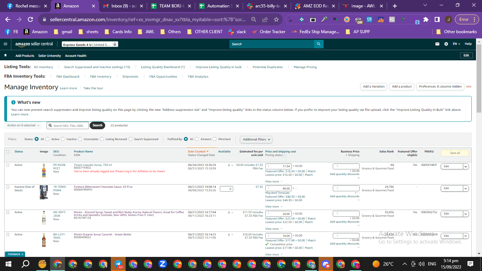
Task: Click the FC extension icon
Action: tap(392, 20)
